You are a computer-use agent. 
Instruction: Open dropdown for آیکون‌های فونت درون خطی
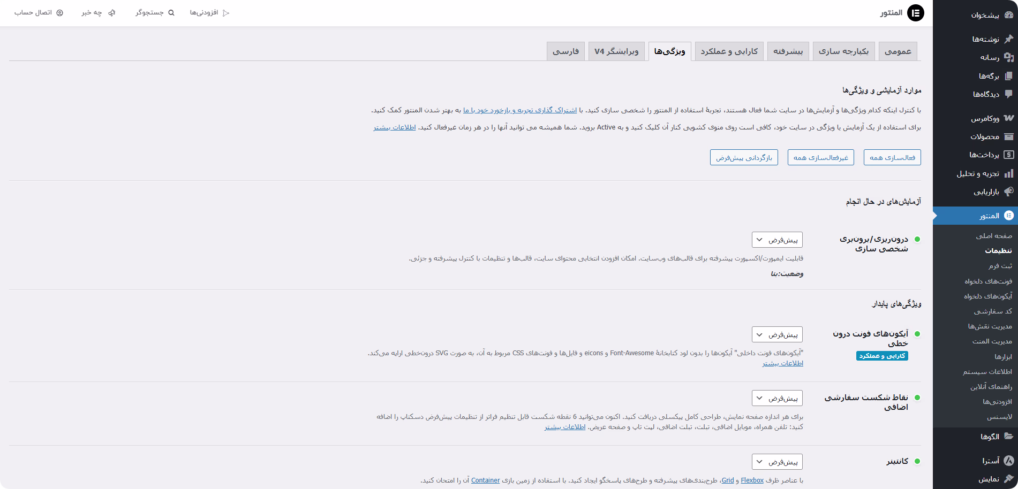click(x=777, y=334)
